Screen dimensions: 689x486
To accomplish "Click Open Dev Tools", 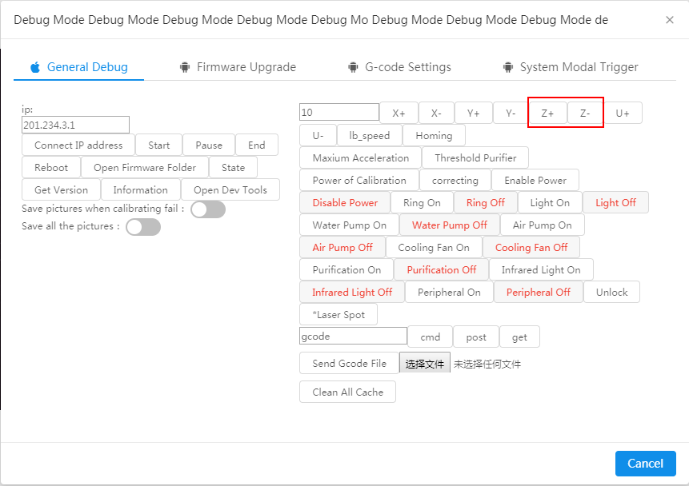I will pyautogui.click(x=230, y=189).
